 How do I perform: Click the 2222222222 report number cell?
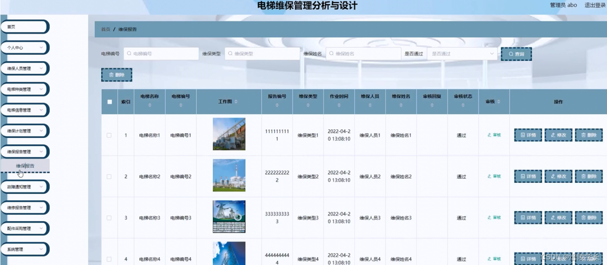pos(277,176)
